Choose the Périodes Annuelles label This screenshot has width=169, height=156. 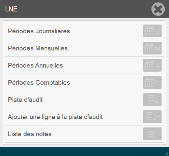pos(35,65)
